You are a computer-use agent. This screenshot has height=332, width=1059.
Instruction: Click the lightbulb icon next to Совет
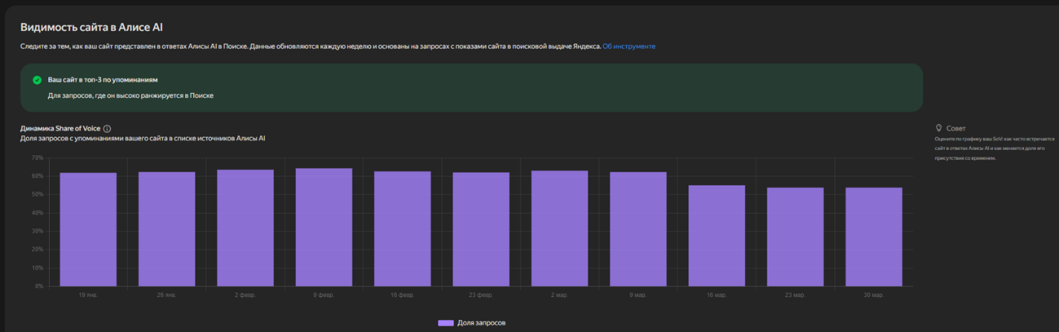pyautogui.click(x=939, y=128)
